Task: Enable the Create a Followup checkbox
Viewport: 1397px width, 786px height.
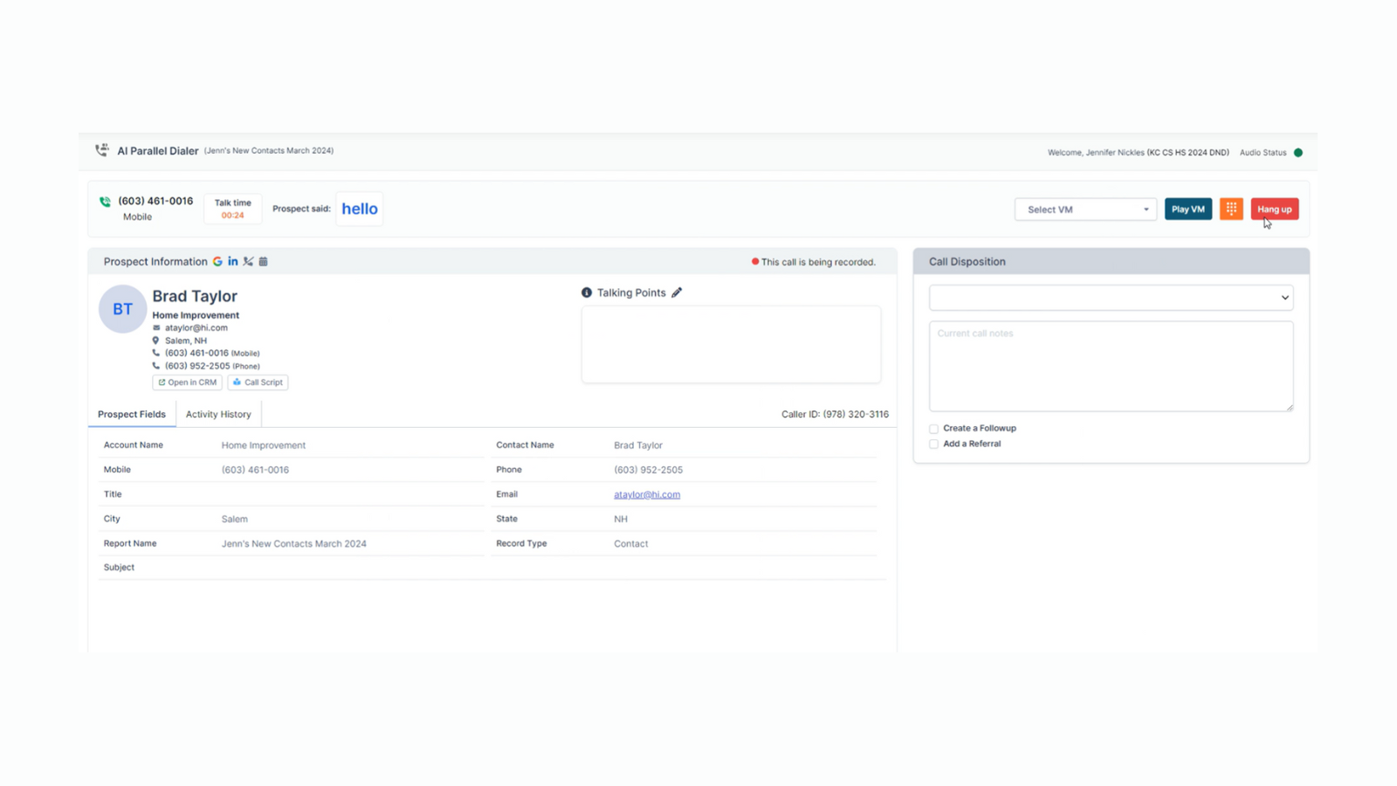Action: coord(934,429)
